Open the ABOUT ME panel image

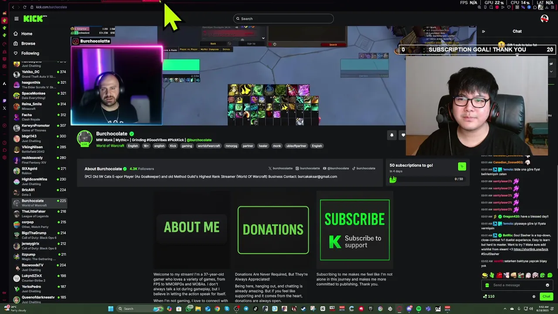pos(191,230)
